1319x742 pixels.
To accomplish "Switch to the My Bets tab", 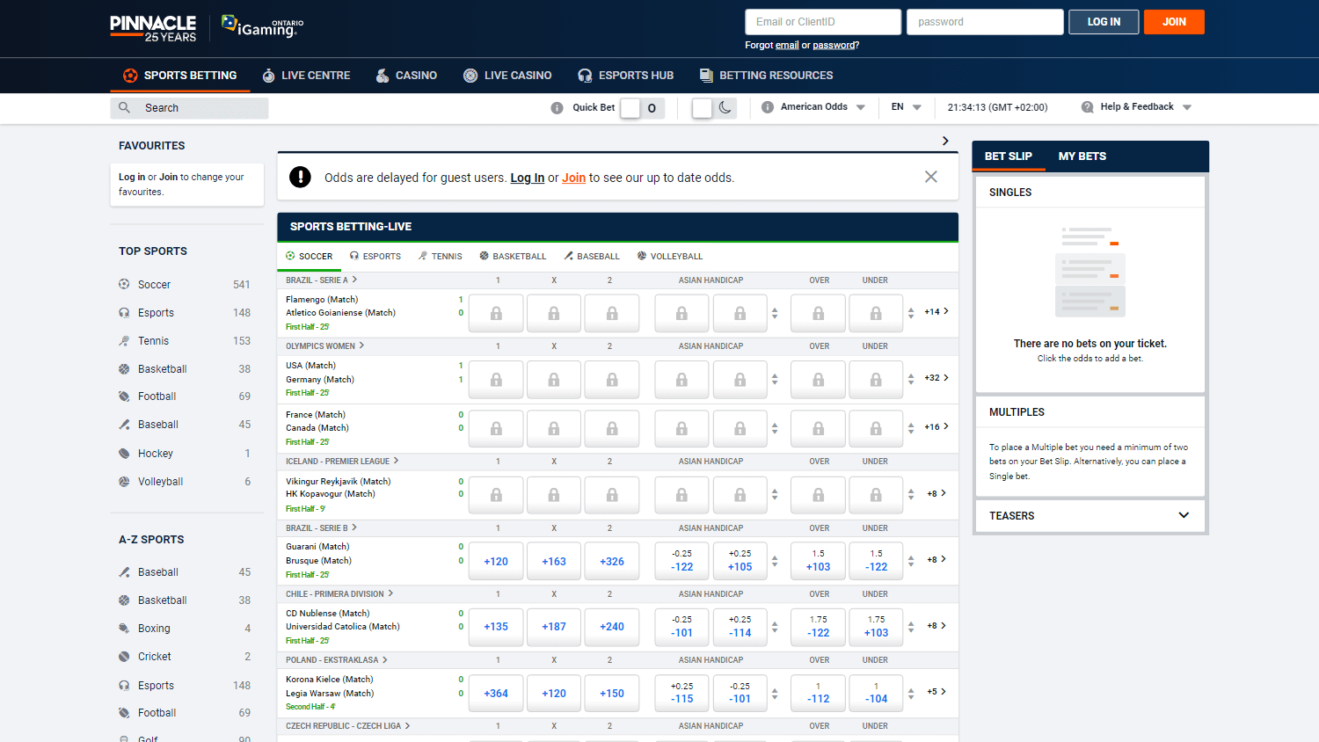I will [1082, 156].
